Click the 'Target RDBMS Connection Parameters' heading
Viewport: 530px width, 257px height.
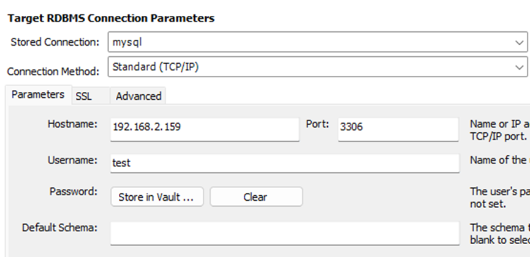click(111, 18)
